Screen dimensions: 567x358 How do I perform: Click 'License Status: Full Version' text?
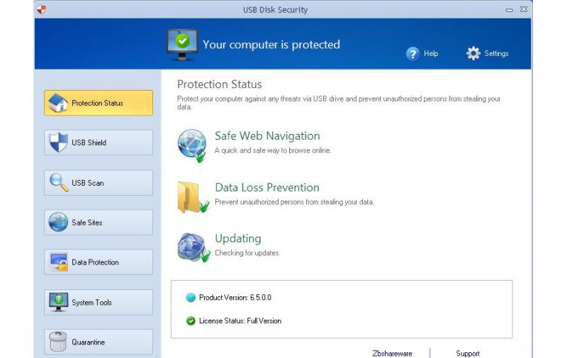pyautogui.click(x=240, y=320)
